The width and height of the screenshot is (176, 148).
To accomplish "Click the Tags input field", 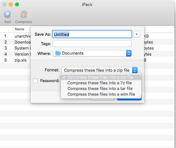I will pos(92,44).
